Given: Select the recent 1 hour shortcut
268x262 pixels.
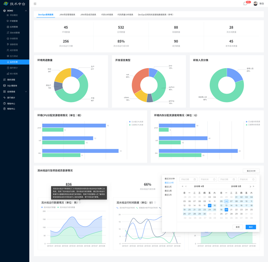Looking at the screenshot, I should pyautogui.click(x=169, y=183).
